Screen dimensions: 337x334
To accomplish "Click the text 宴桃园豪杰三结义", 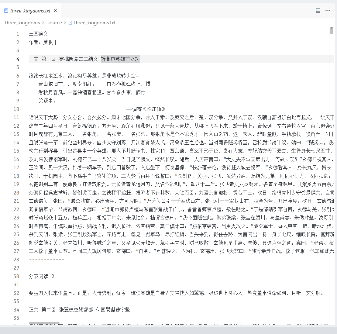I will pyautogui.click(x=78, y=59).
